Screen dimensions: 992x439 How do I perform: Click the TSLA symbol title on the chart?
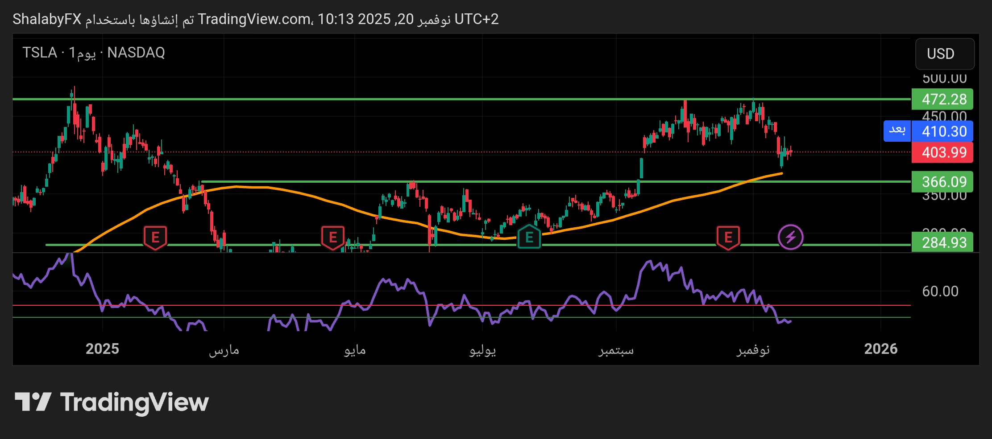click(40, 53)
